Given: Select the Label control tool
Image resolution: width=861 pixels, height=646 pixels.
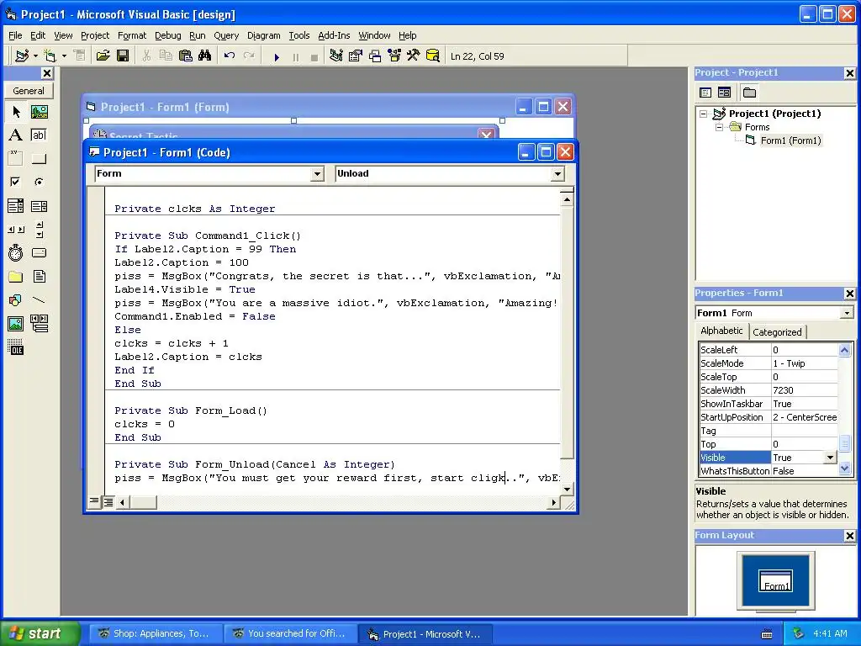Looking at the screenshot, I should click(16, 135).
